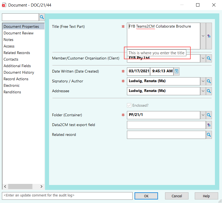
Task: Open the Help dialog
Action: coord(206,196)
